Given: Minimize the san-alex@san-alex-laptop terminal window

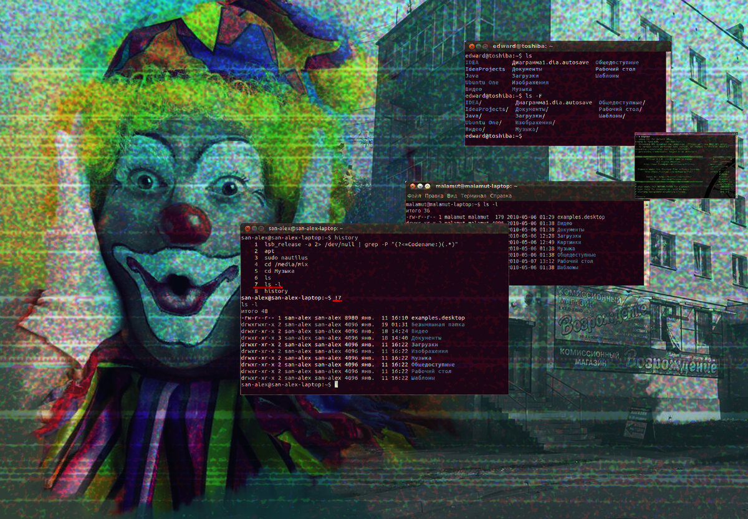Looking at the screenshot, I should tap(254, 229).
